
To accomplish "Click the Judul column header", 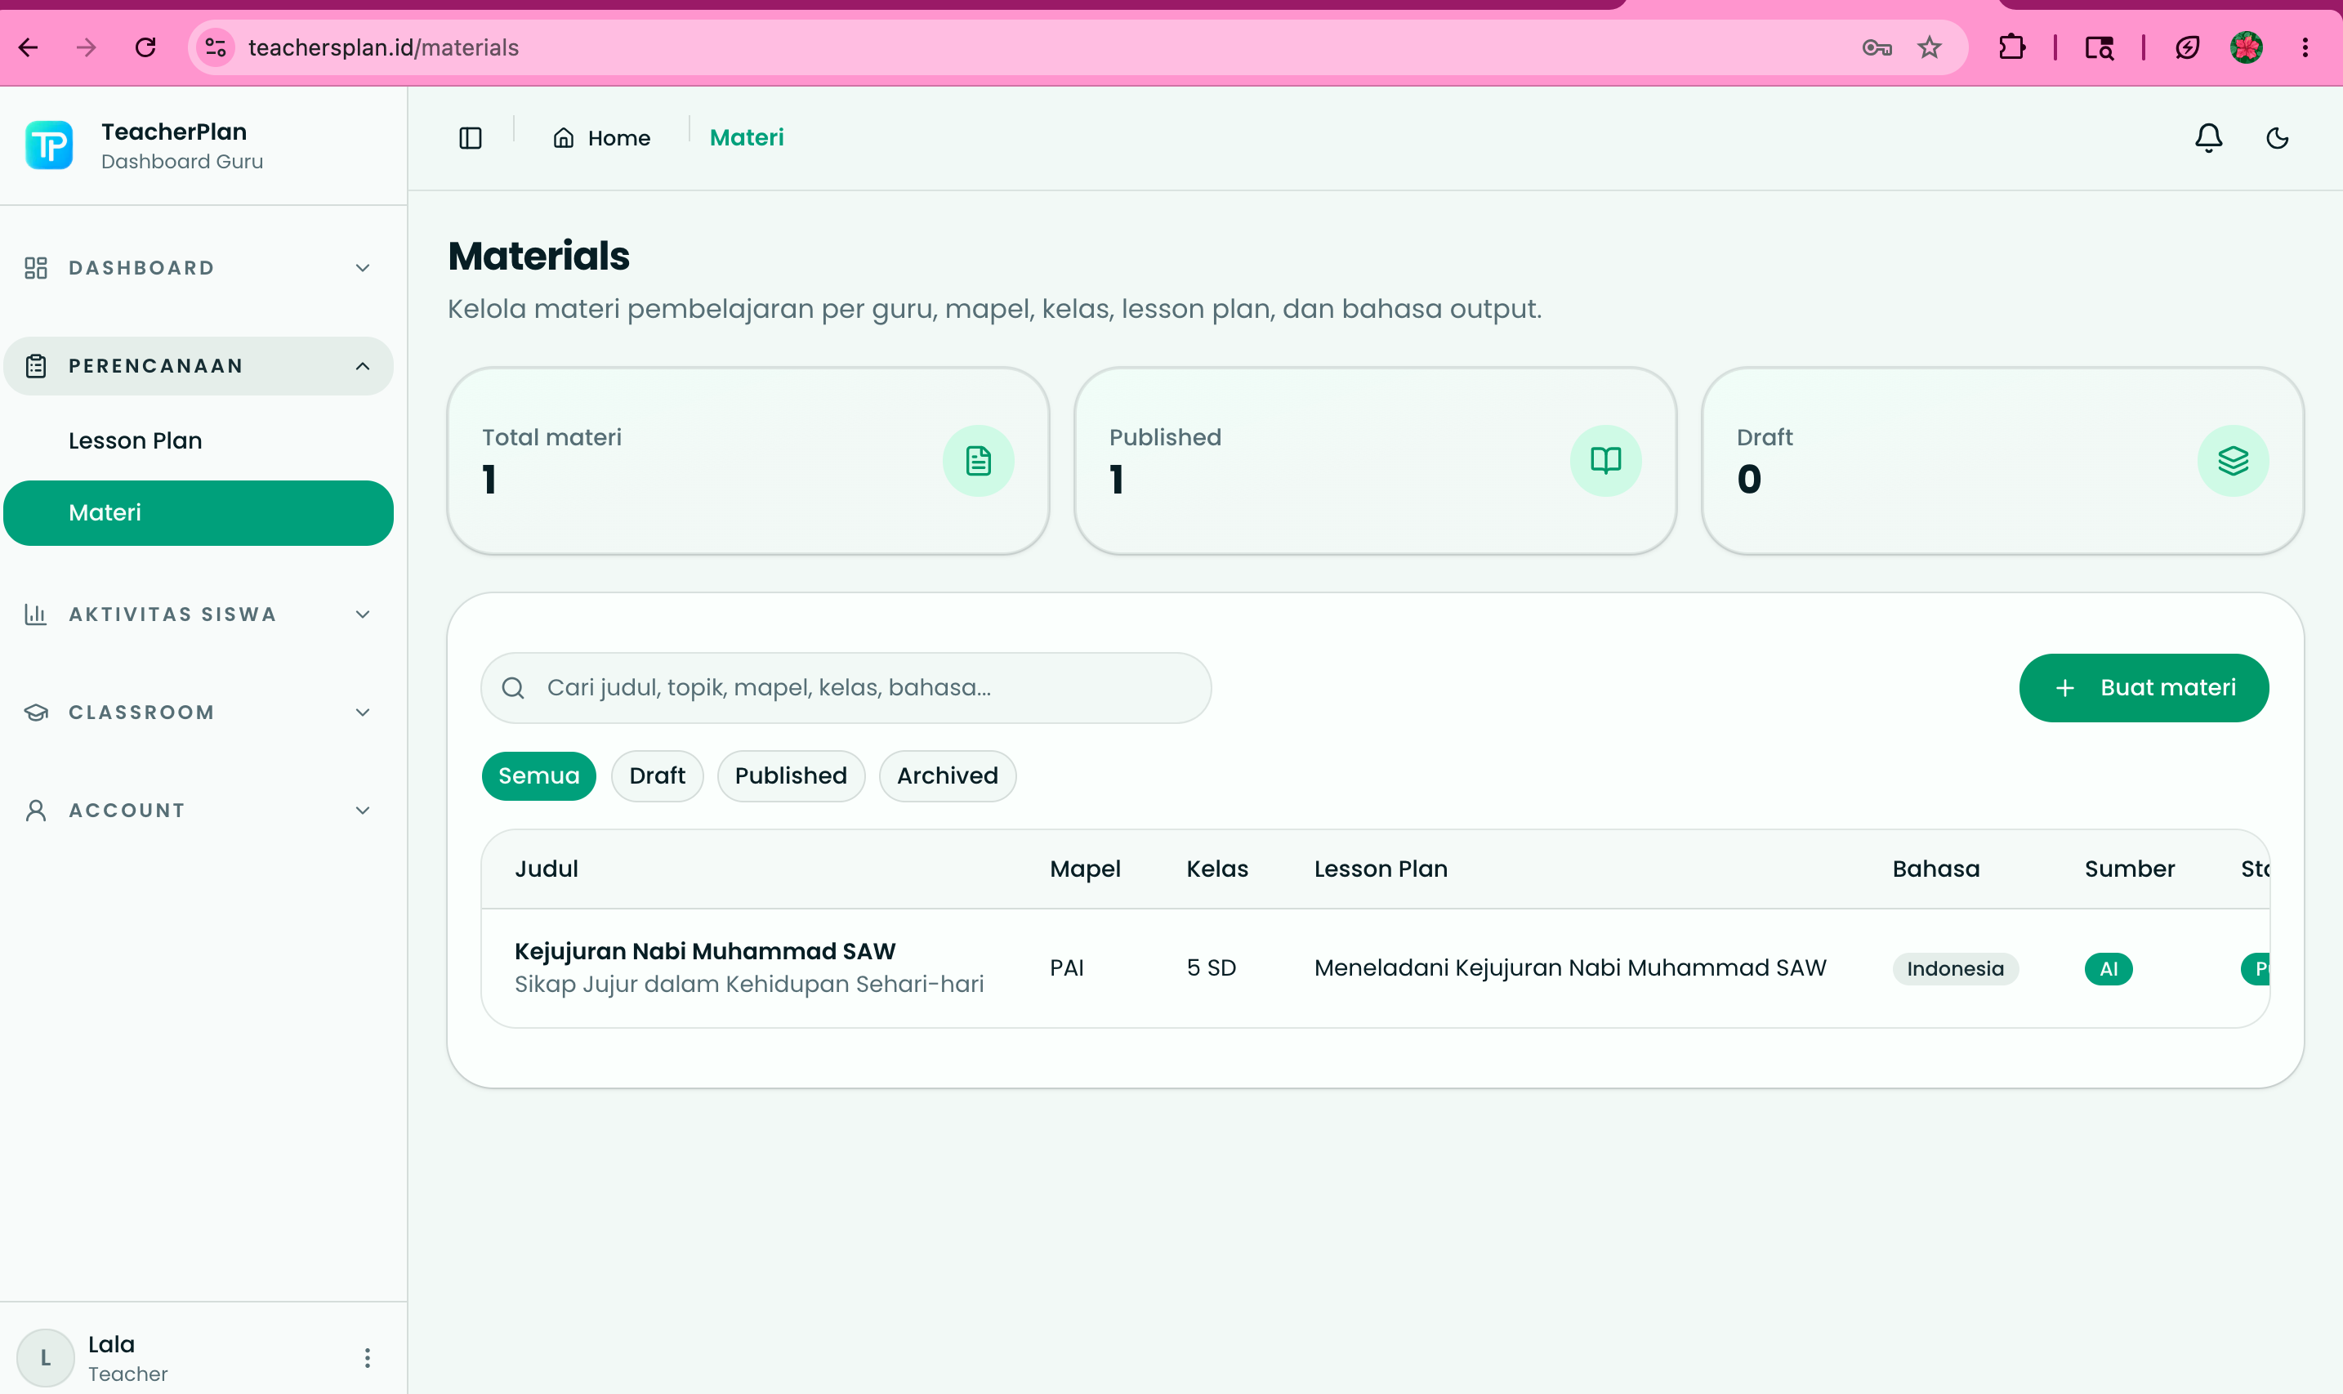I will point(547,869).
